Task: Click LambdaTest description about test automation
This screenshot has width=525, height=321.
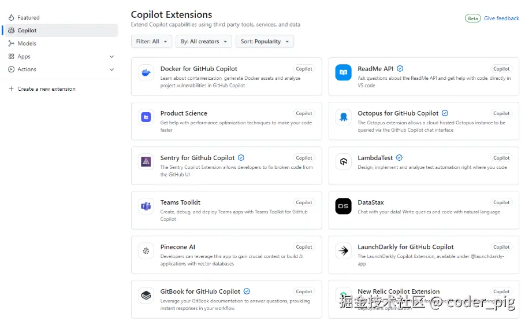Action: point(432,167)
